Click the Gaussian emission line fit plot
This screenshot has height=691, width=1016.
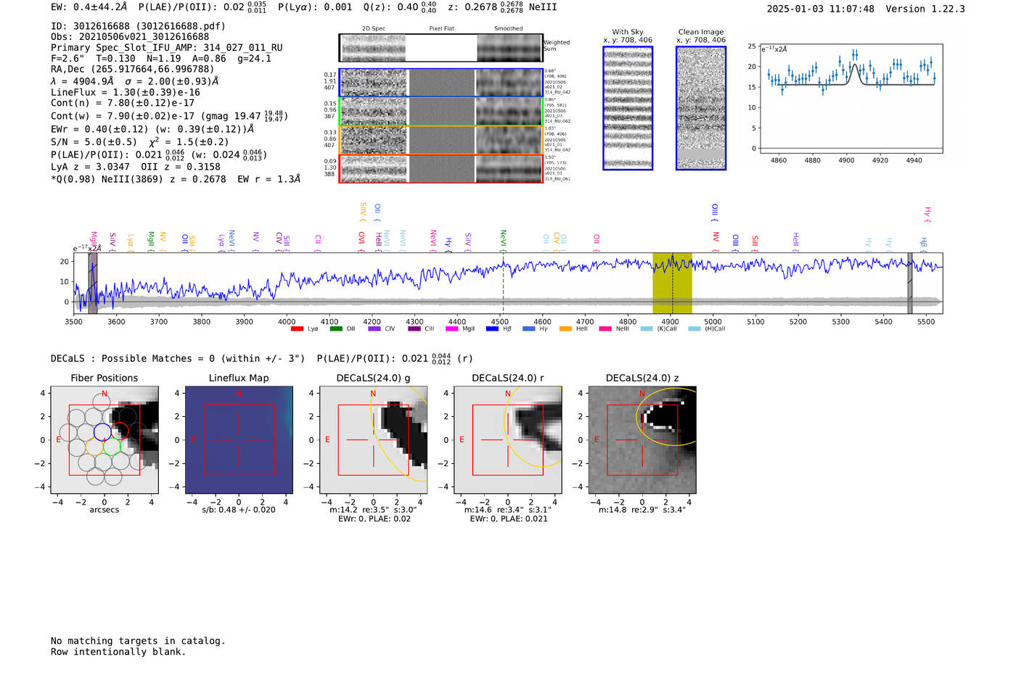pyautogui.click(x=851, y=98)
